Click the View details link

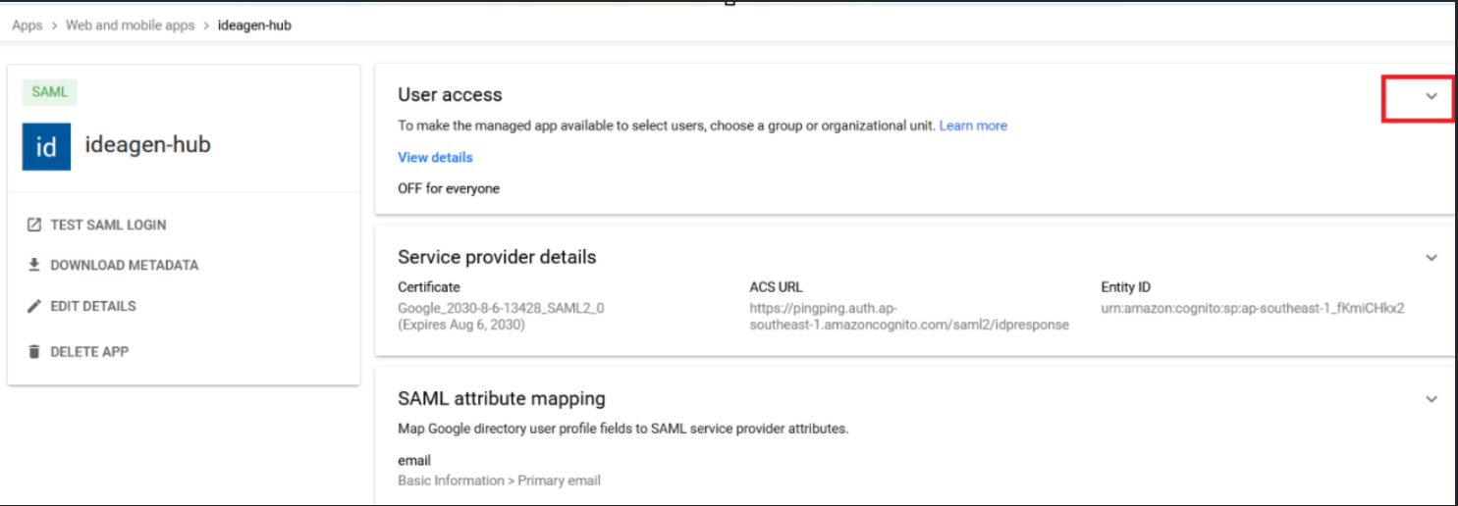pos(435,157)
